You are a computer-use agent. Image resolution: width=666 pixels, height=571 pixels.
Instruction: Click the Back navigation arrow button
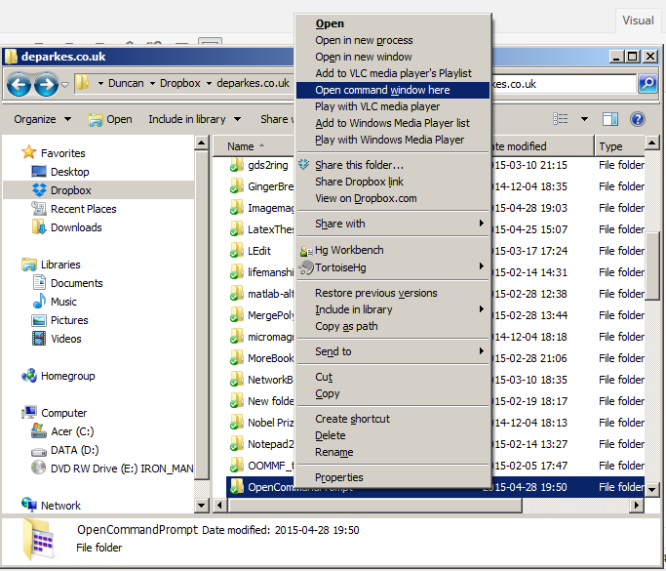point(19,85)
